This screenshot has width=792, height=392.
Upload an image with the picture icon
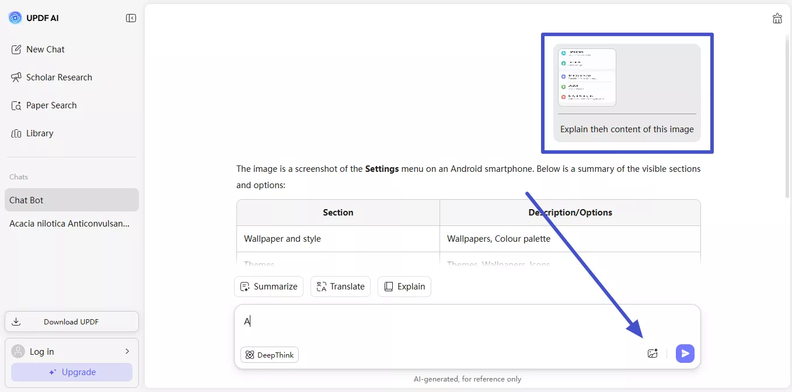coord(653,353)
